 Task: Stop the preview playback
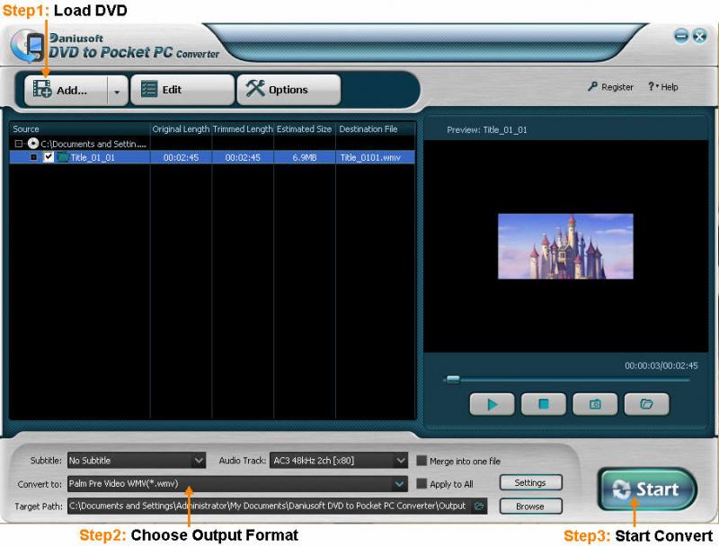pos(543,404)
